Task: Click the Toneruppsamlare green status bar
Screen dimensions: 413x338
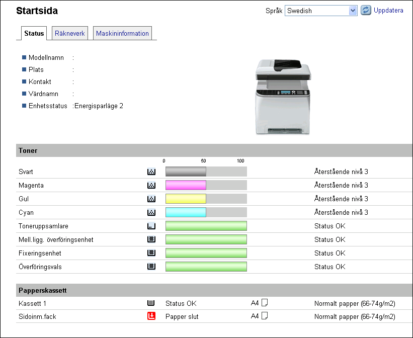Action: tap(206, 226)
